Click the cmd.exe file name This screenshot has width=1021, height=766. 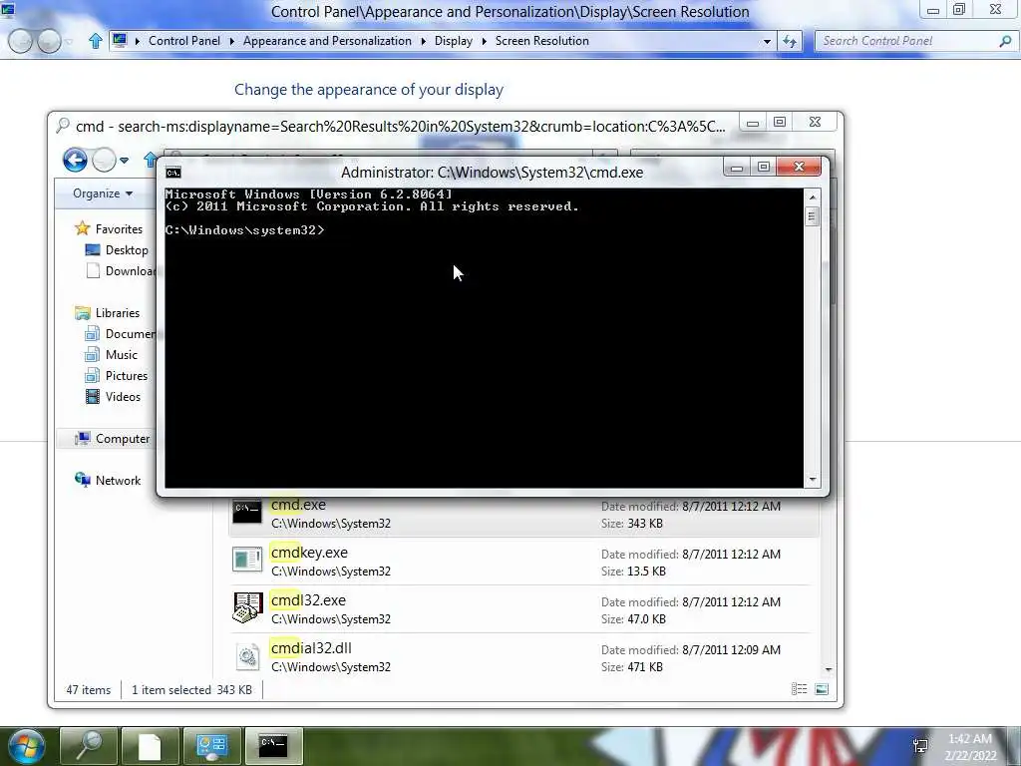298,505
